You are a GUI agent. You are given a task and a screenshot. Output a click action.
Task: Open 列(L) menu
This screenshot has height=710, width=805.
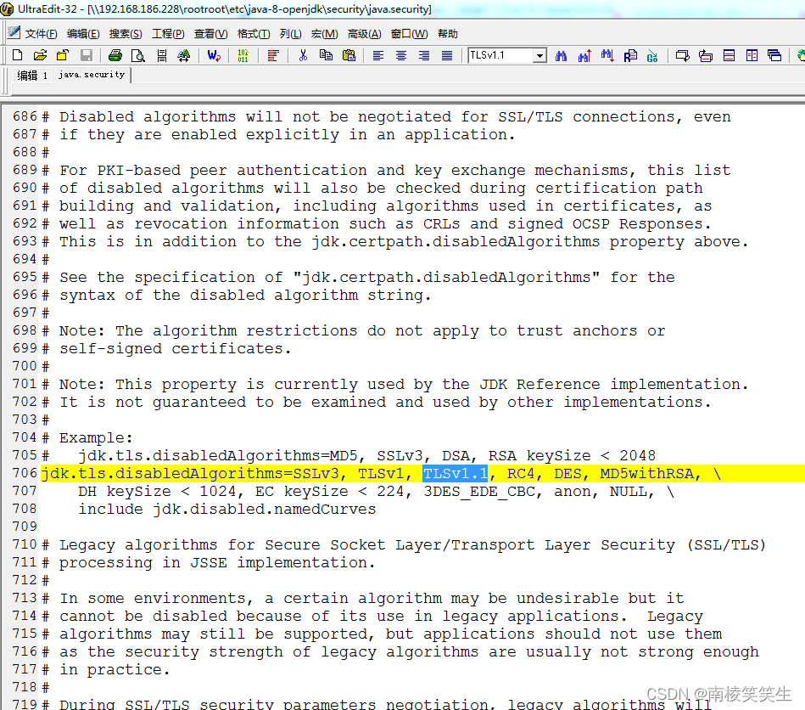coord(291,34)
